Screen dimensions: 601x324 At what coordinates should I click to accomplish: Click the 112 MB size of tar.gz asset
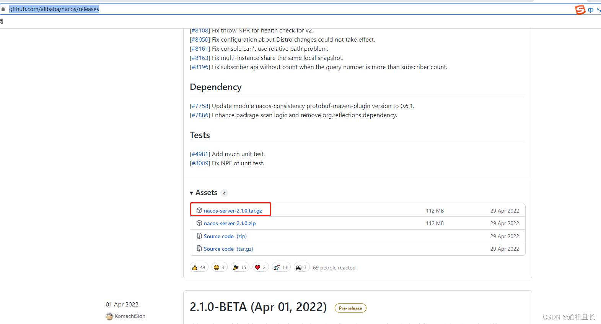(x=435, y=211)
